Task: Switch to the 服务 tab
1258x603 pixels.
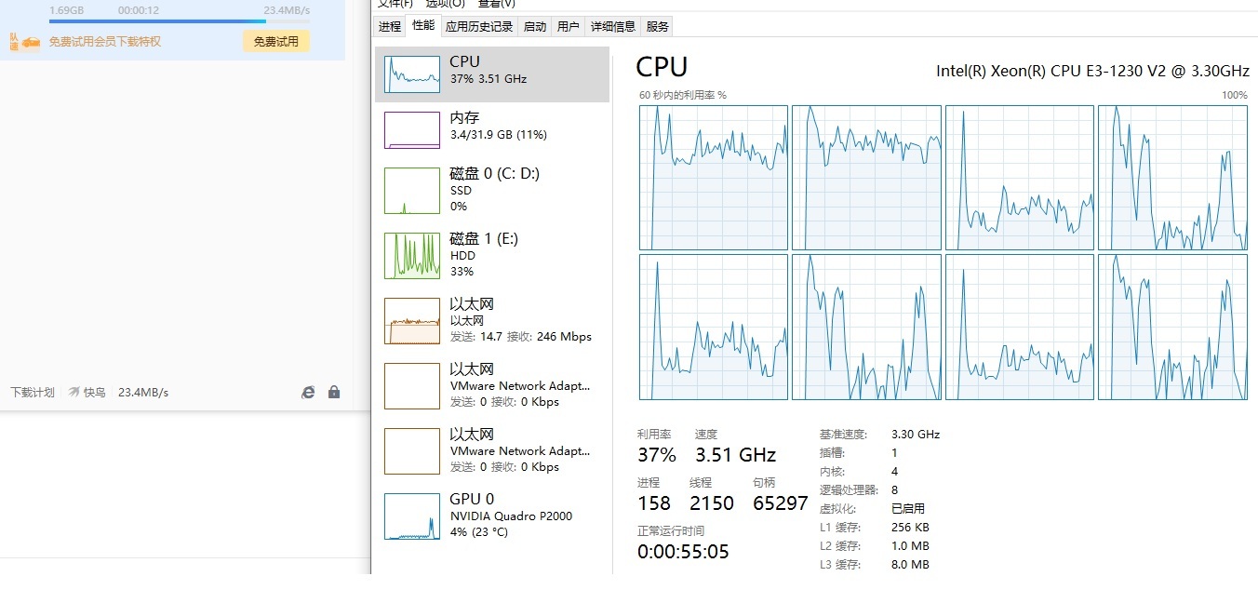Action: coord(658,27)
